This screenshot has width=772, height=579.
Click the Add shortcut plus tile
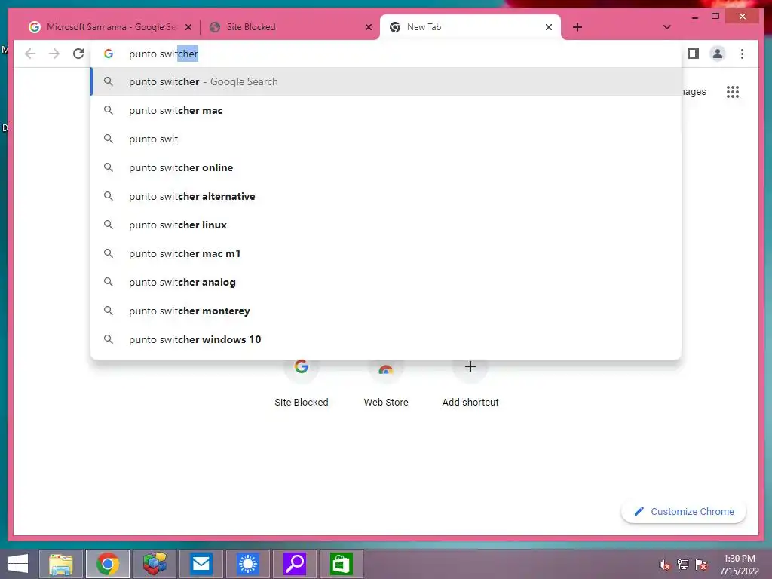coord(470,382)
